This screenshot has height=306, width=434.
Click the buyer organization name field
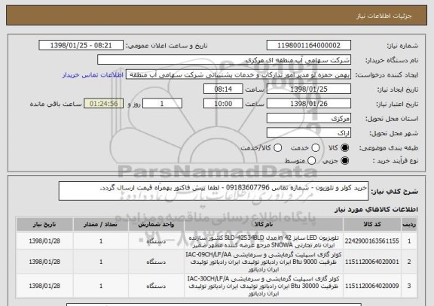225,60
